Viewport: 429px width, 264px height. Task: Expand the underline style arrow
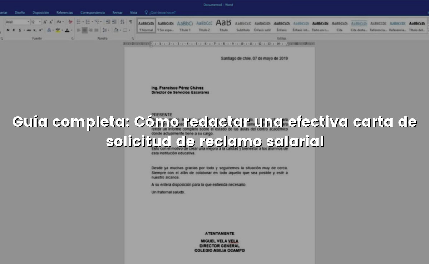[24, 30]
